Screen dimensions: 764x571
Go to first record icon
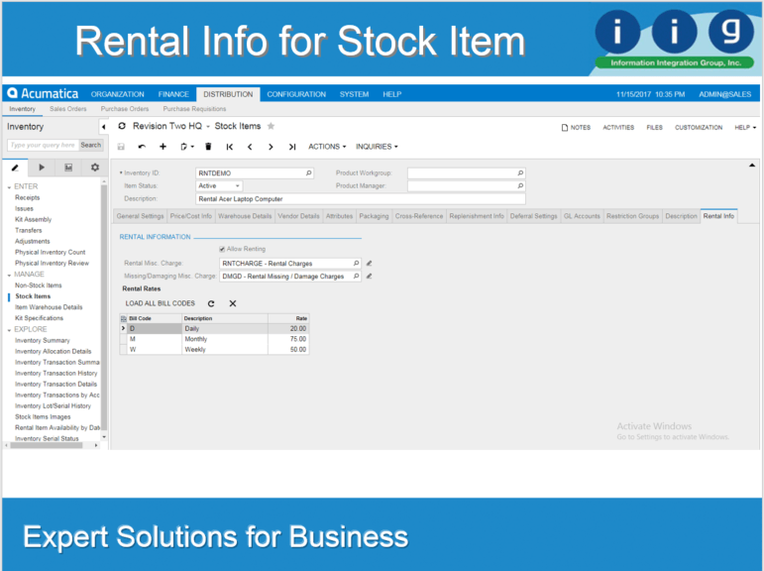click(230, 147)
